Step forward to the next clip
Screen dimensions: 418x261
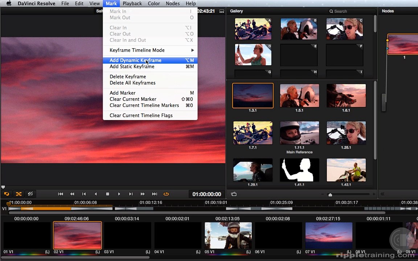pyautogui.click(x=131, y=194)
